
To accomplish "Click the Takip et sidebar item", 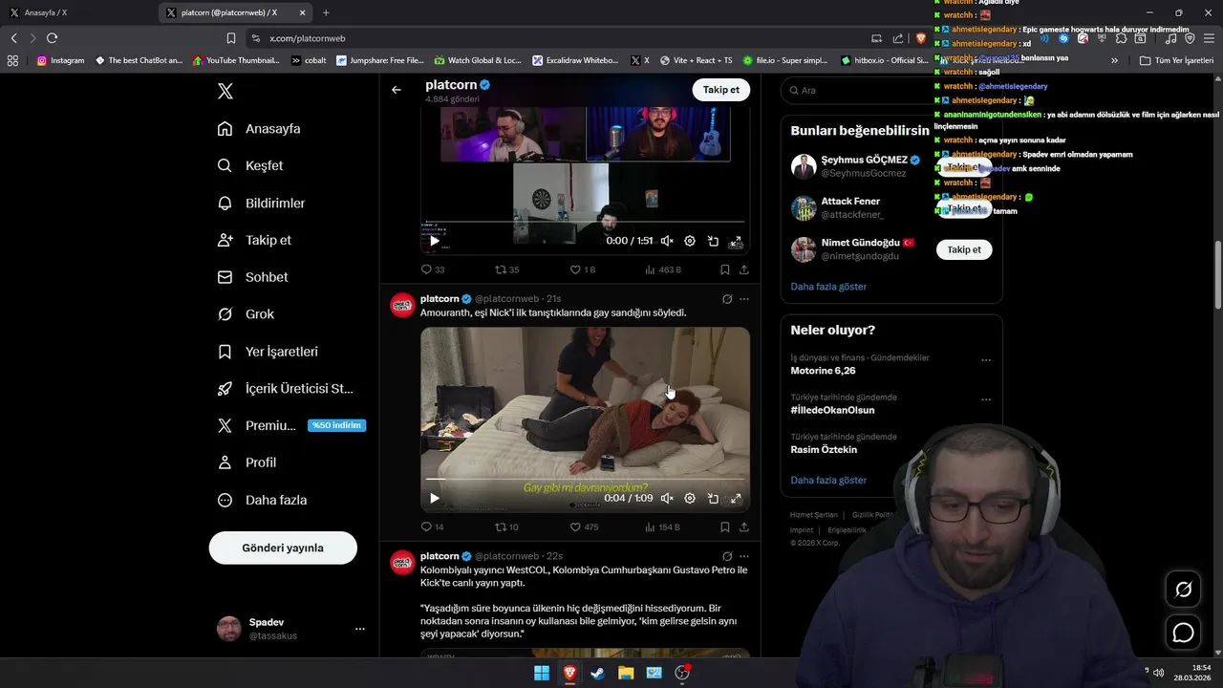I will point(254,240).
